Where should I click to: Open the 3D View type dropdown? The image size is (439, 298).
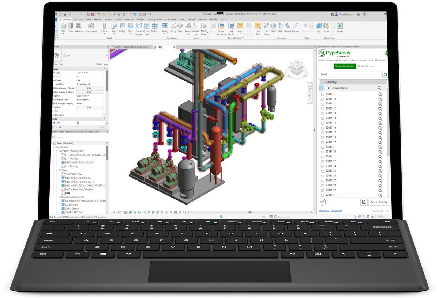106,56
